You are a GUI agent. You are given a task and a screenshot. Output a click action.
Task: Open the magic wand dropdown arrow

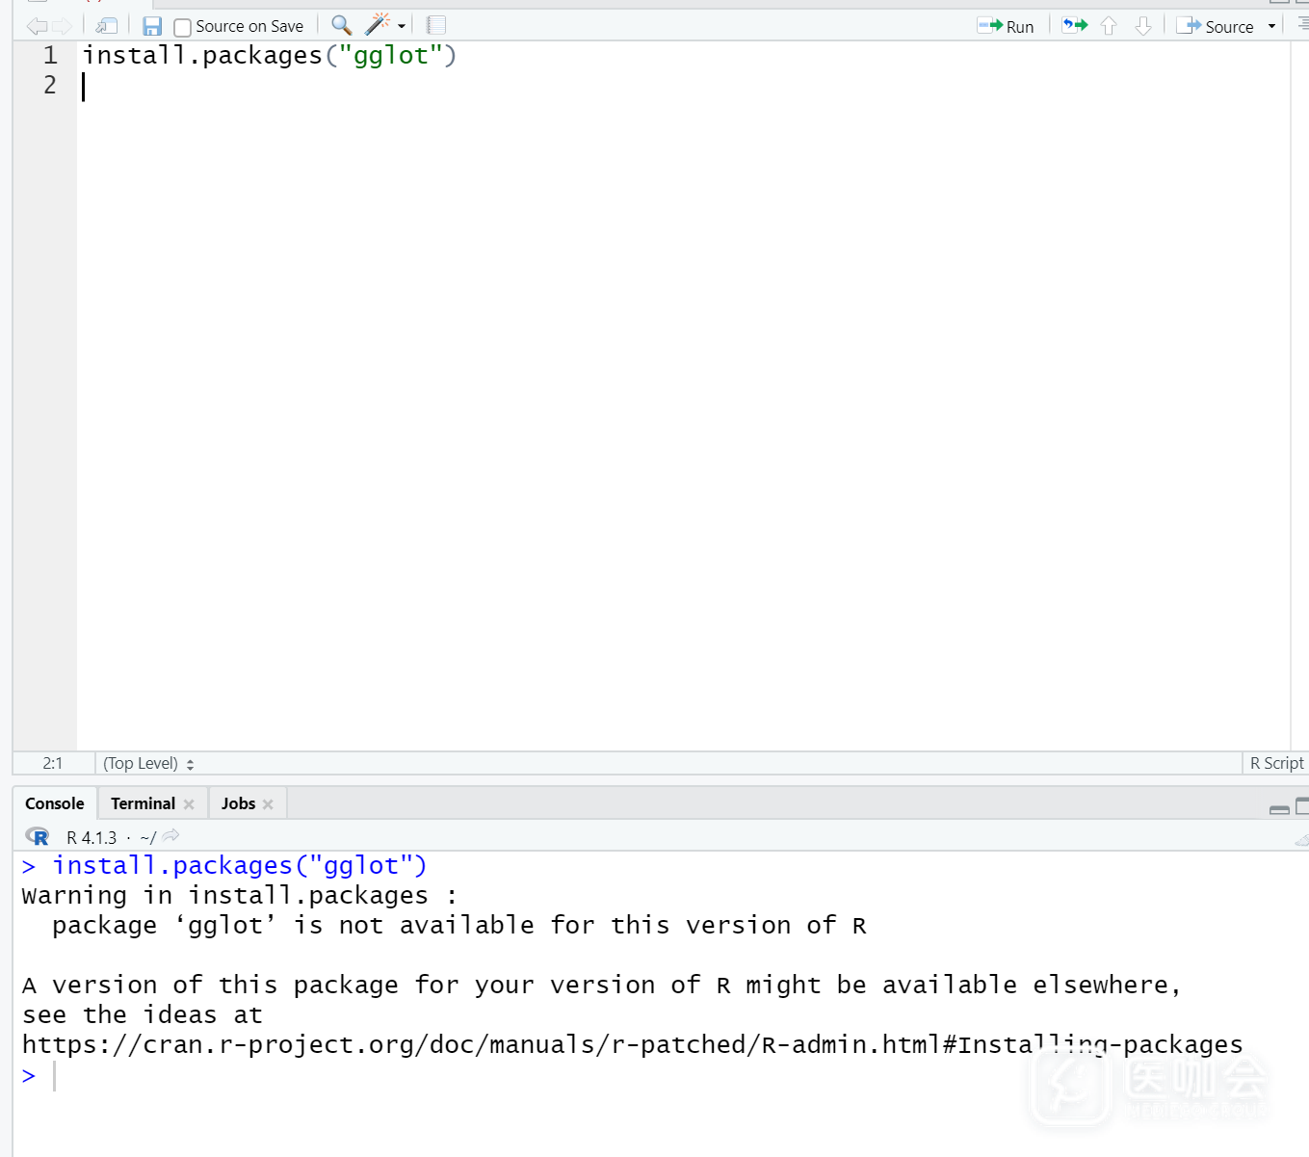(402, 26)
